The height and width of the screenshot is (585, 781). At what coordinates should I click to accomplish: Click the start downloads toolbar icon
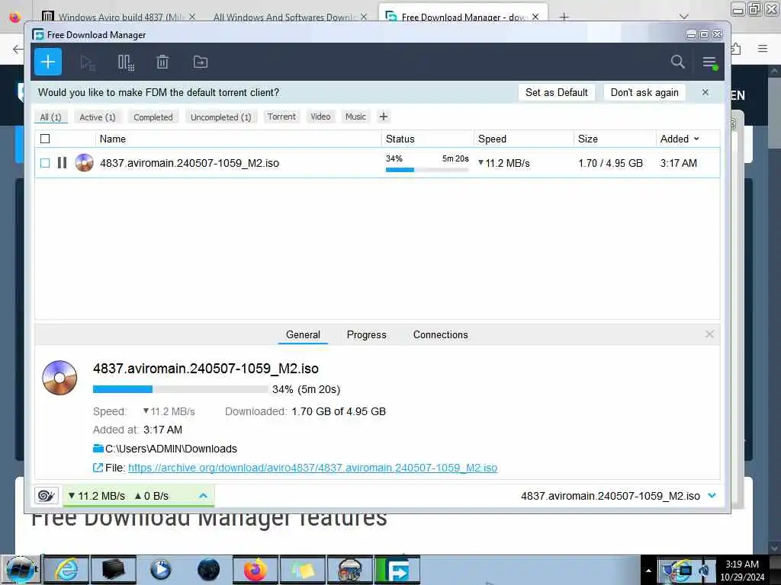coord(87,62)
